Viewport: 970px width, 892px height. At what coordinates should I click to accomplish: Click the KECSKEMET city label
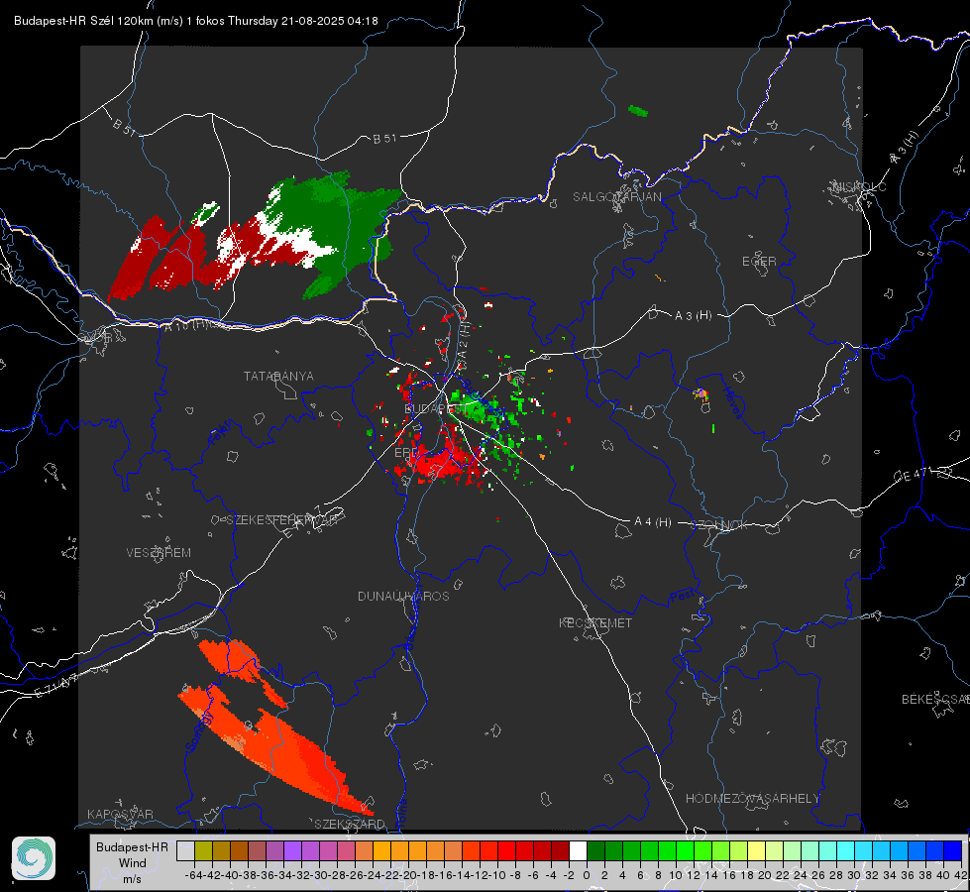coord(595,623)
